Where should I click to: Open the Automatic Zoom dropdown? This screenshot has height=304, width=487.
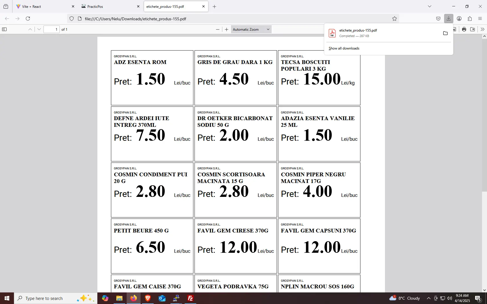coord(251,29)
